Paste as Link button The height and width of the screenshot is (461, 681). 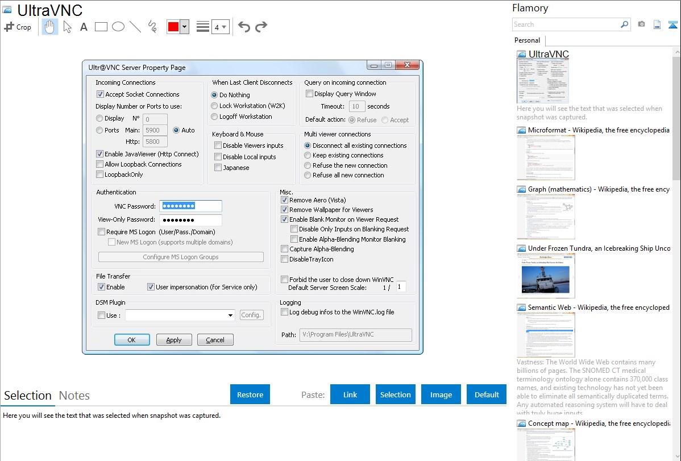point(350,394)
